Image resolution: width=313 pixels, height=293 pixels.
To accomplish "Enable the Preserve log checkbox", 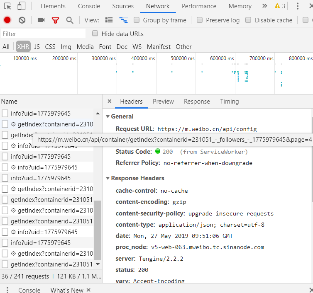I will [200, 20].
